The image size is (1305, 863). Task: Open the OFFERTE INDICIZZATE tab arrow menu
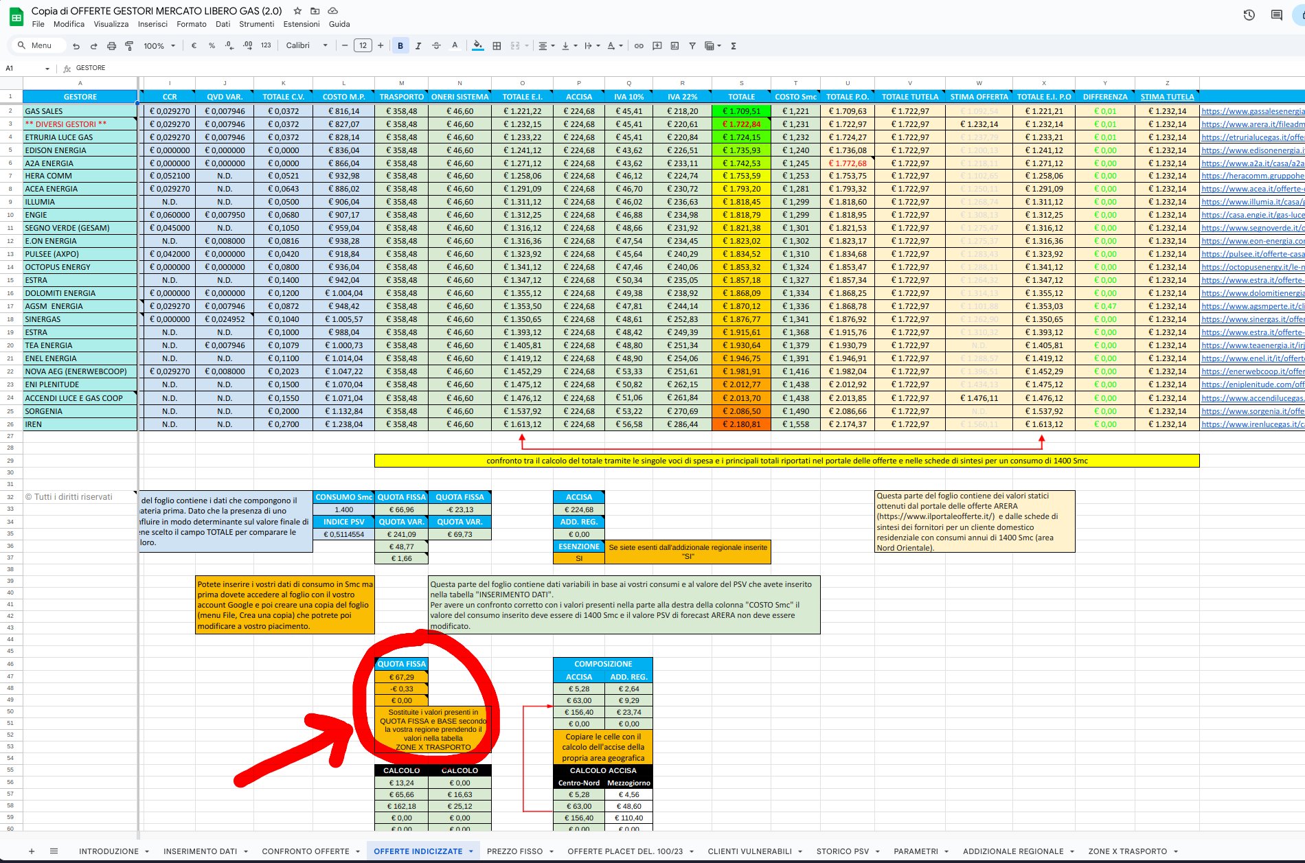point(471,851)
